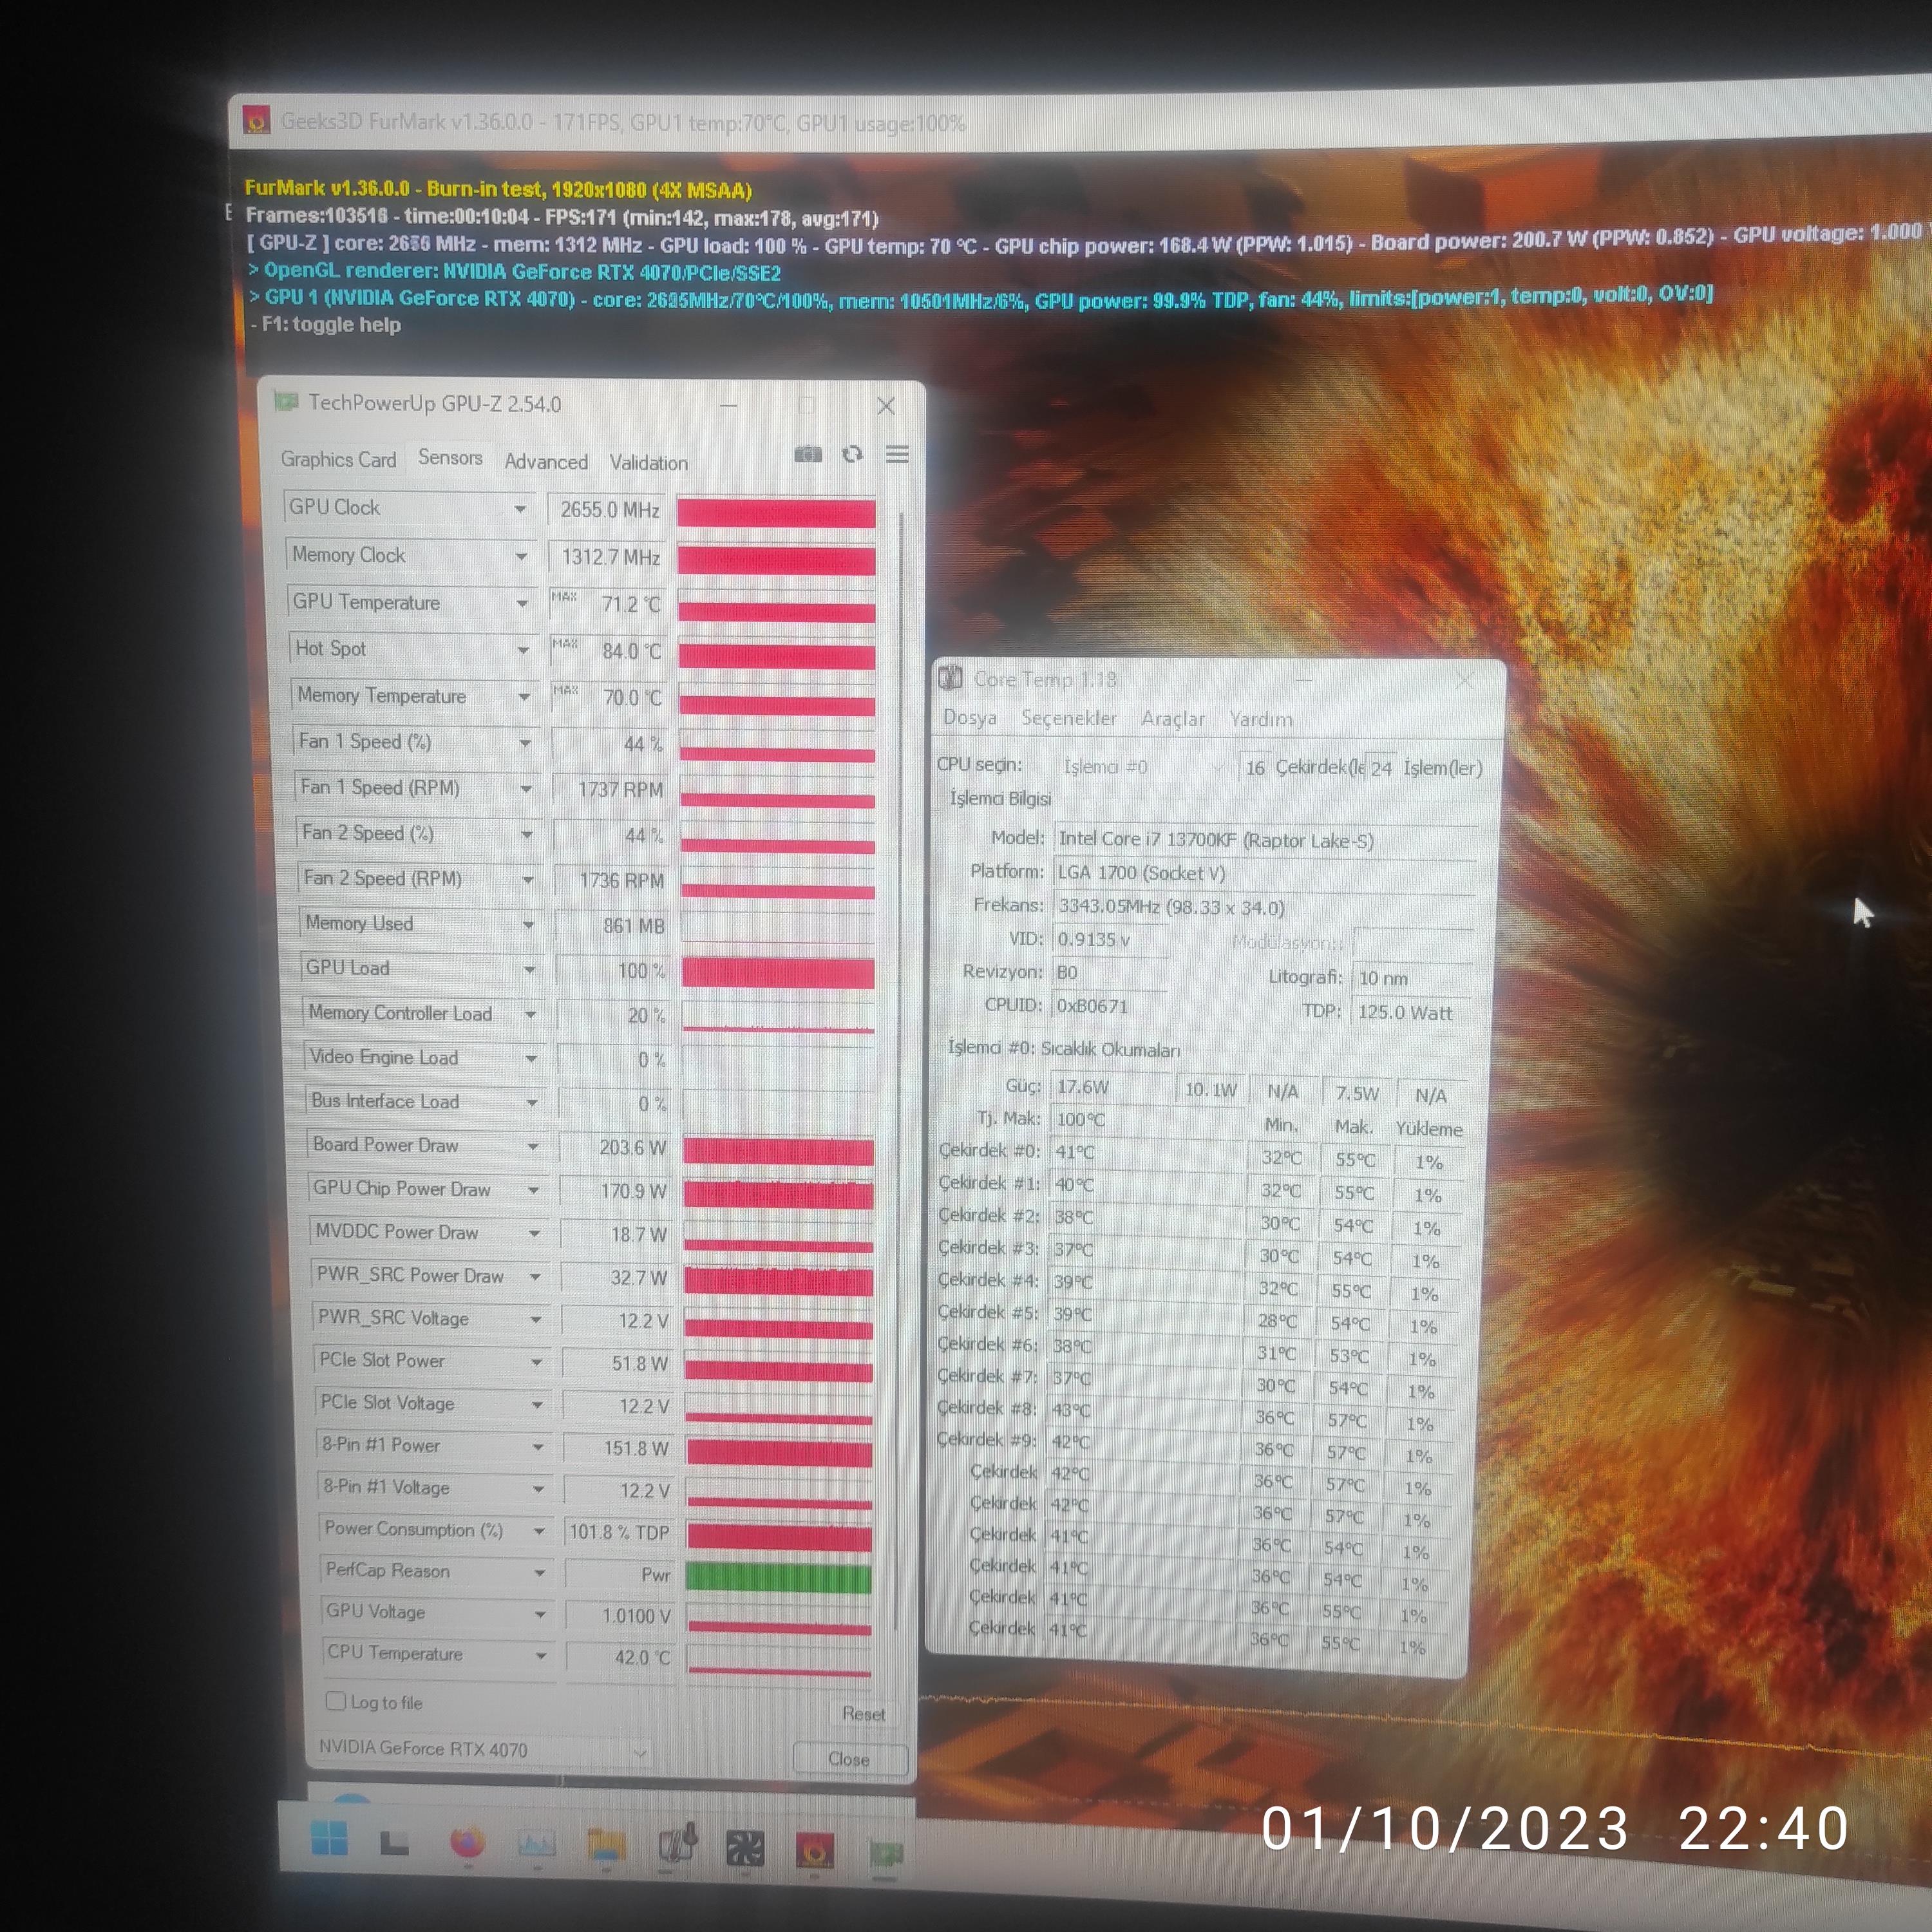Click the Platform field LGA 1700 (Socket V)
Viewport: 1932px width, 1932px height.
click(1265, 873)
